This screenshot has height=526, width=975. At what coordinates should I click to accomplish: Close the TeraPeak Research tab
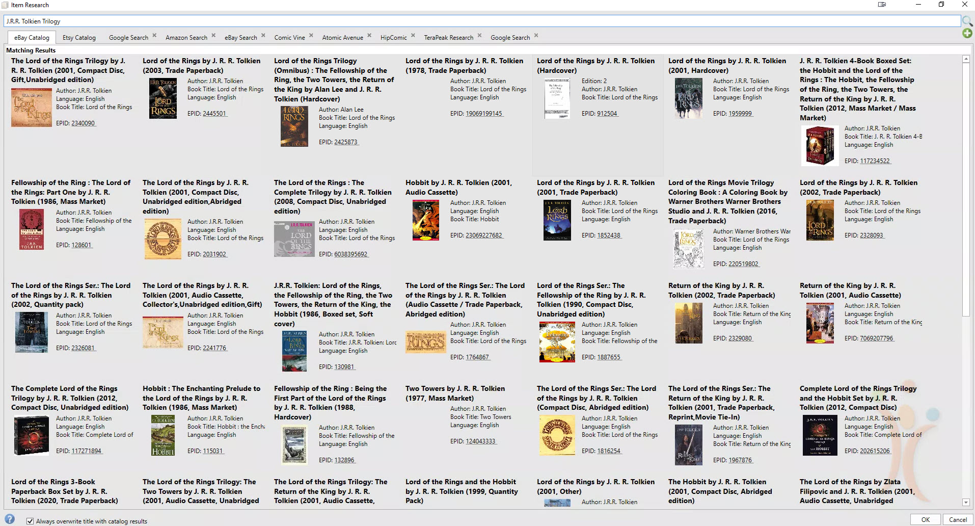click(x=479, y=36)
